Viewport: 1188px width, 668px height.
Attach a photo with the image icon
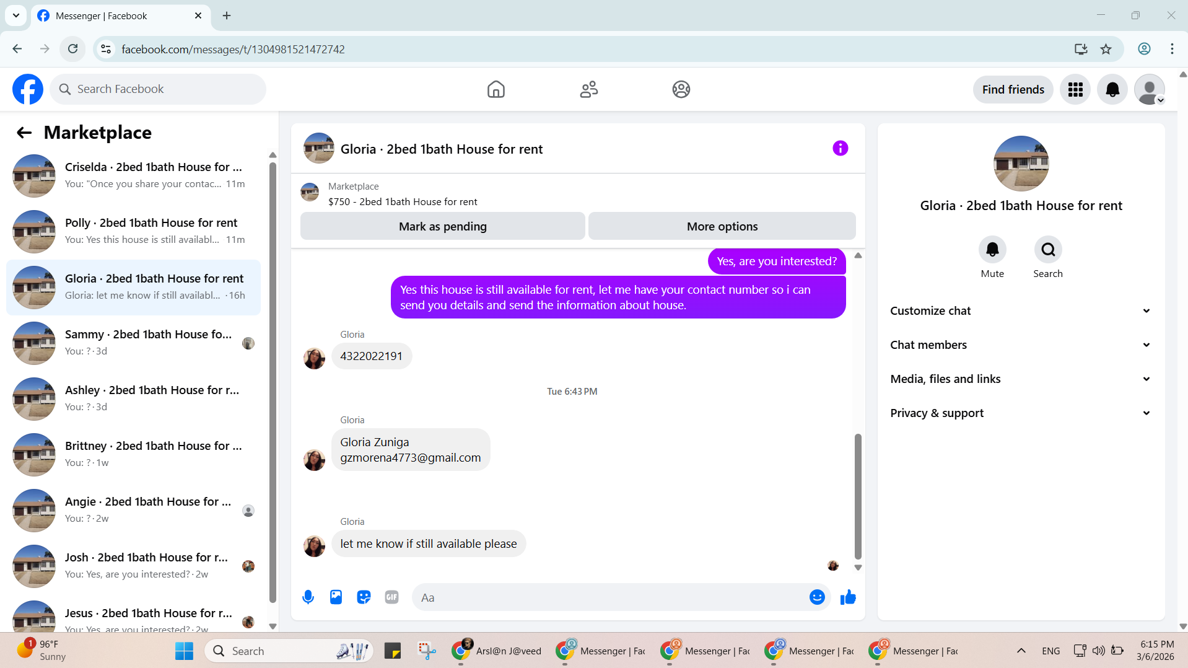pyautogui.click(x=336, y=597)
